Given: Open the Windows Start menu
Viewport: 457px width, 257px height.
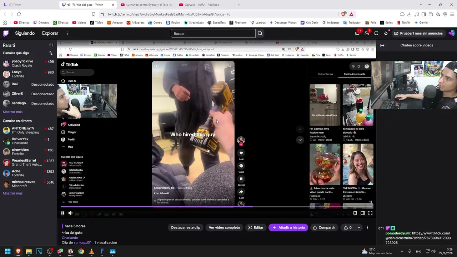Looking at the screenshot, I should point(7,251).
